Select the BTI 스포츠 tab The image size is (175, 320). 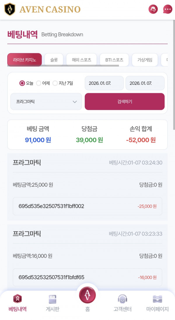click(x=114, y=59)
